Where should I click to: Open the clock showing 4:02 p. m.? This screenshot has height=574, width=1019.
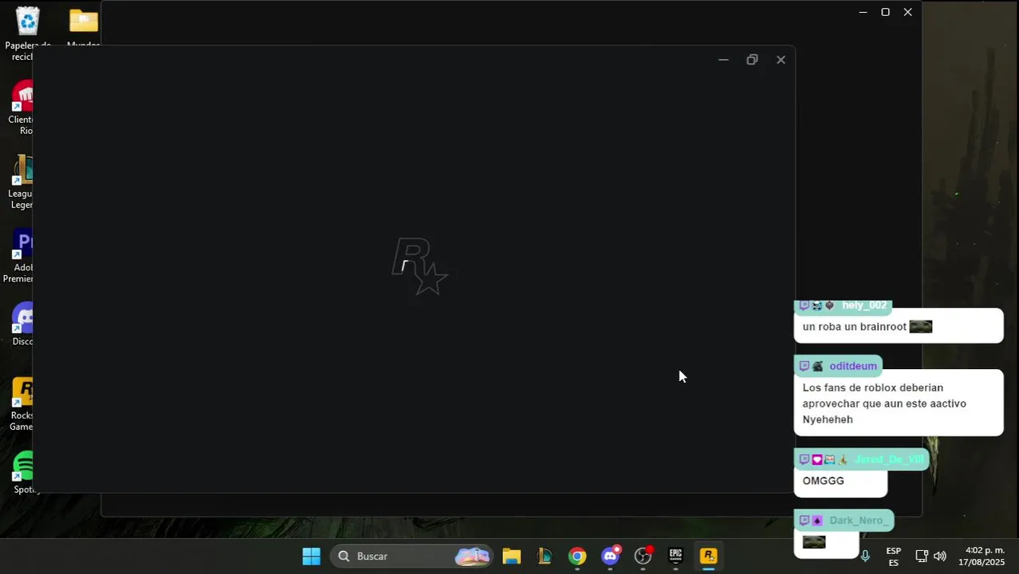(982, 556)
